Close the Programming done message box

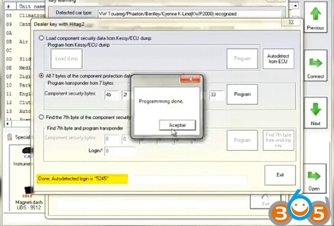click(x=190, y=79)
